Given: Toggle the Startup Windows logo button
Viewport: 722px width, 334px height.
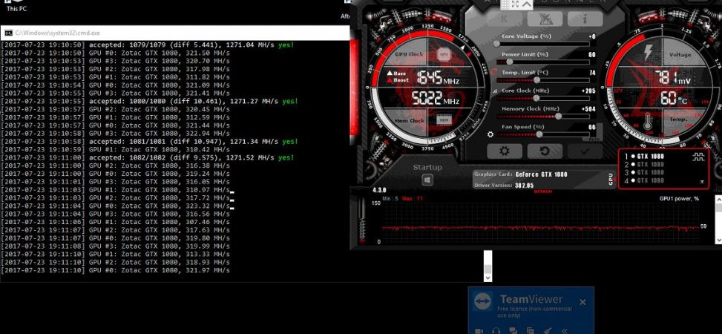Looking at the screenshot, I should [427, 180].
